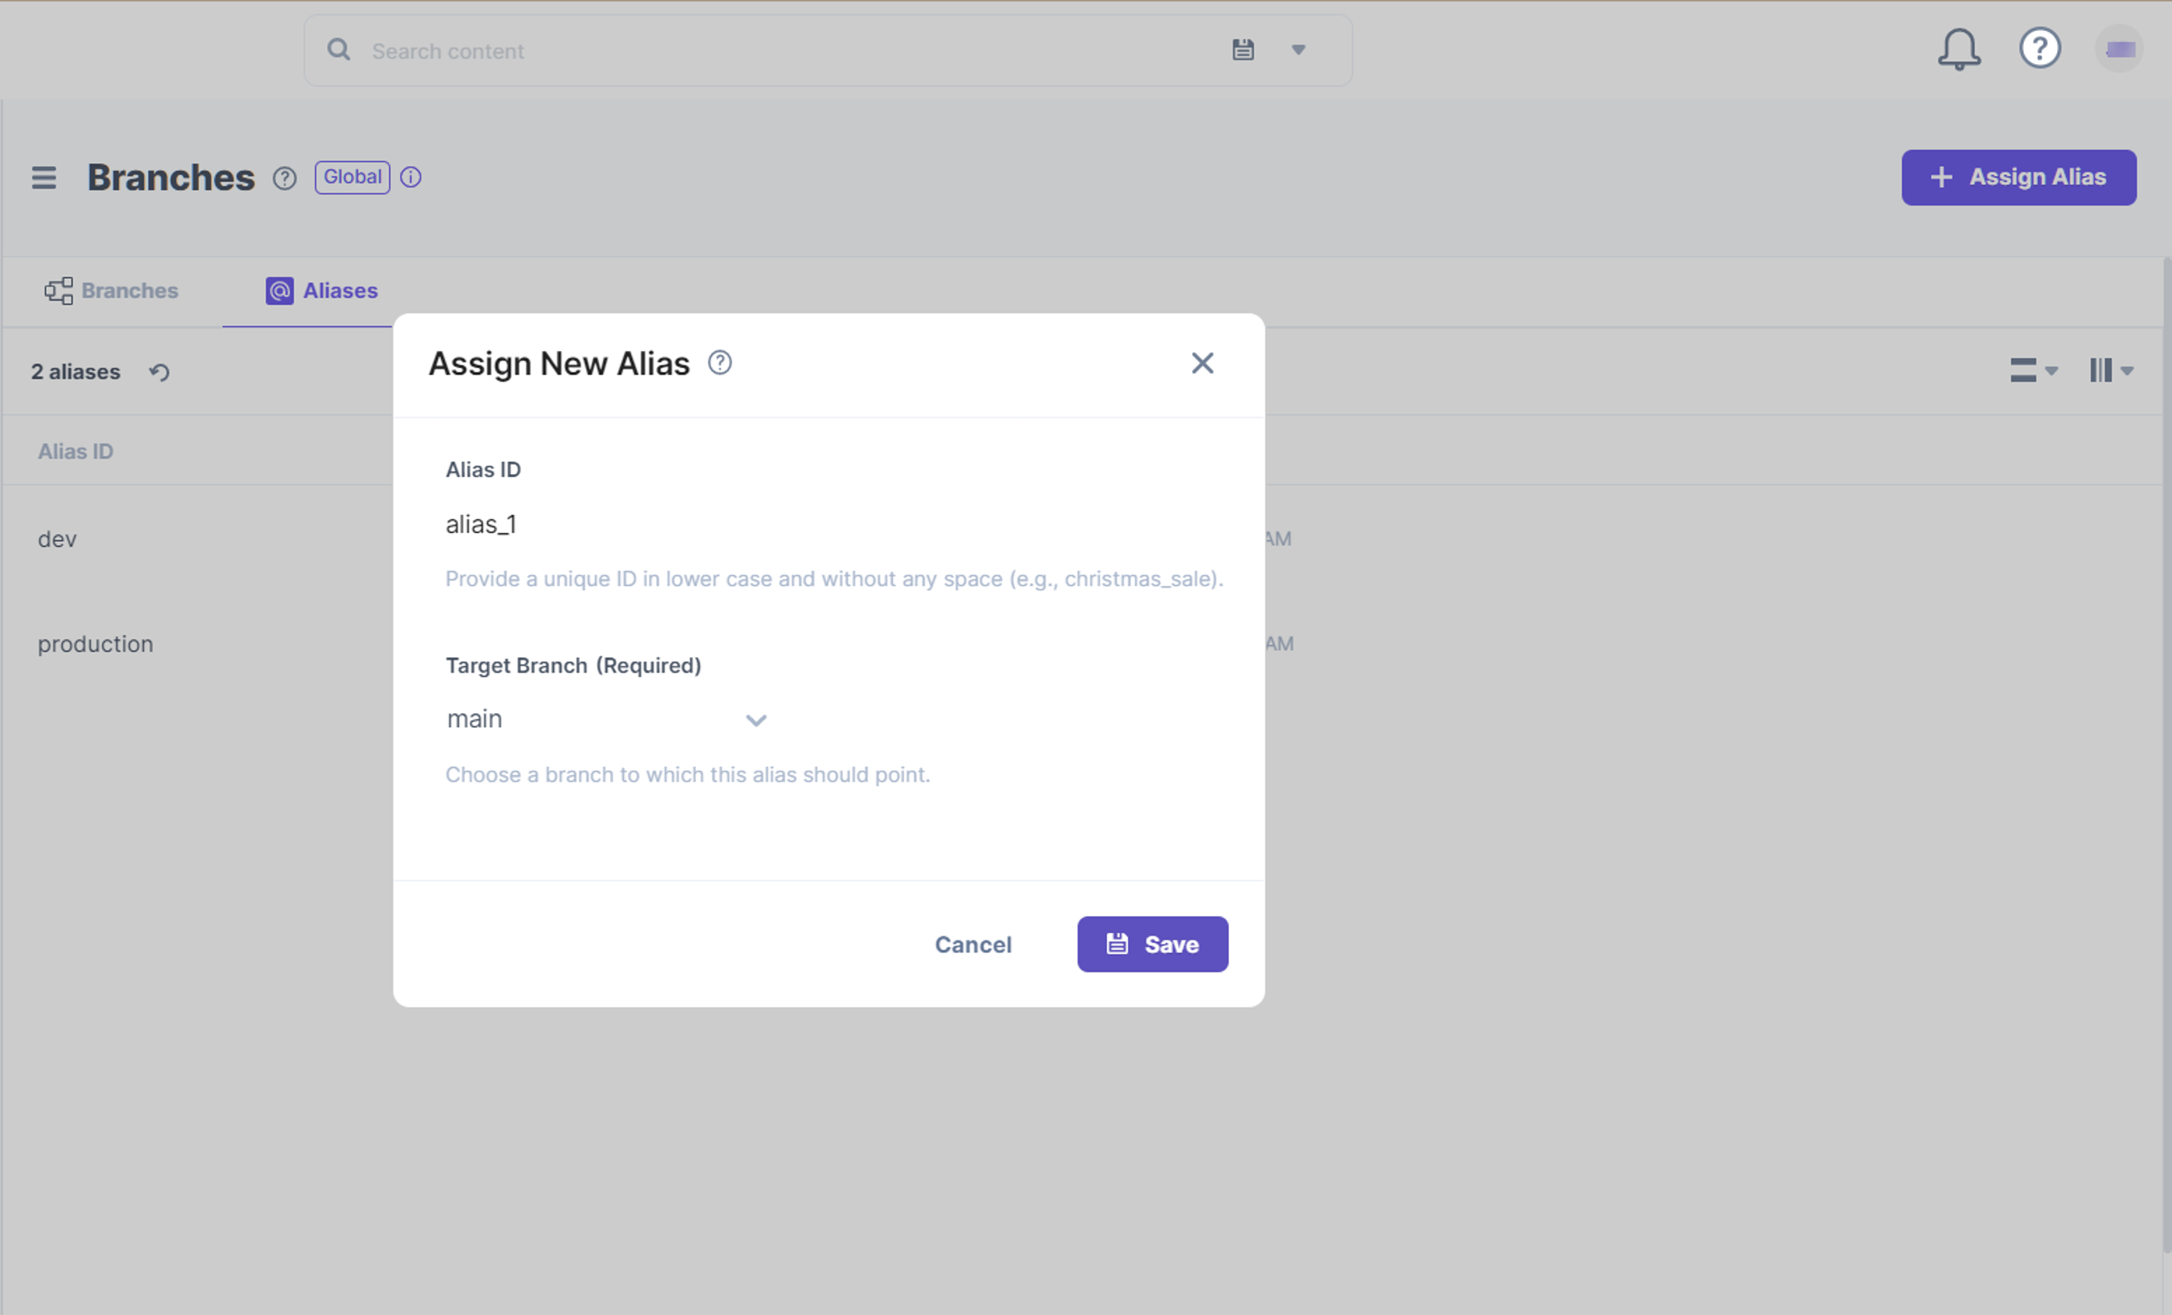Image resolution: width=2172 pixels, height=1315 pixels.
Task: Select the Aliases tab
Action: tap(322, 291)
